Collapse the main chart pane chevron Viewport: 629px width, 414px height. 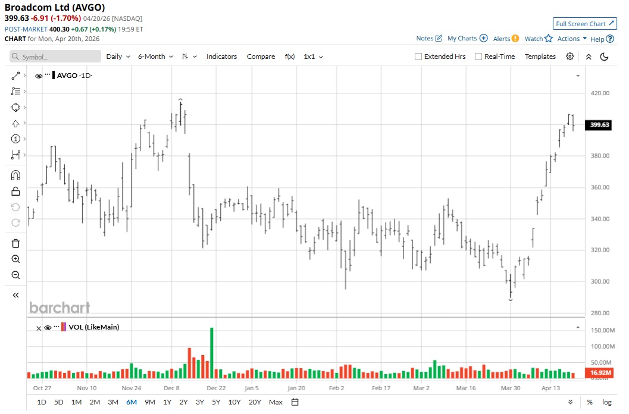point(578,76)
